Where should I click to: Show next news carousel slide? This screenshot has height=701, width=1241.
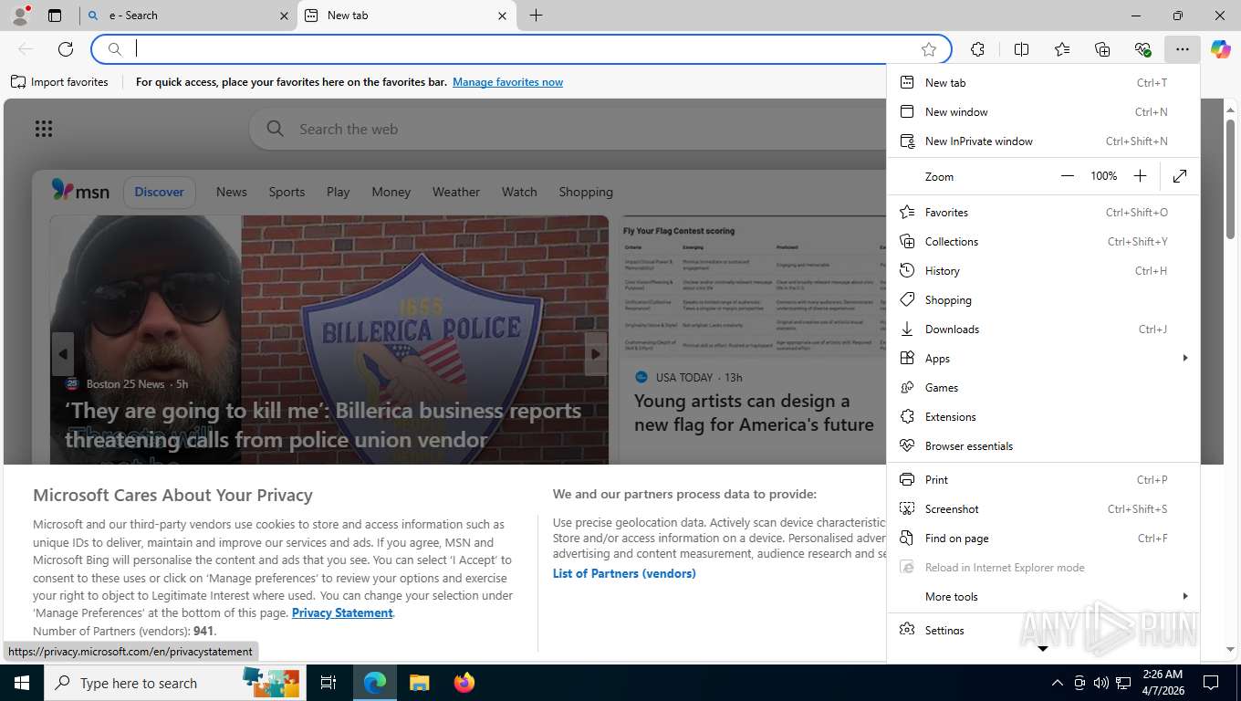pyautogui.click(x=596, y=354)
